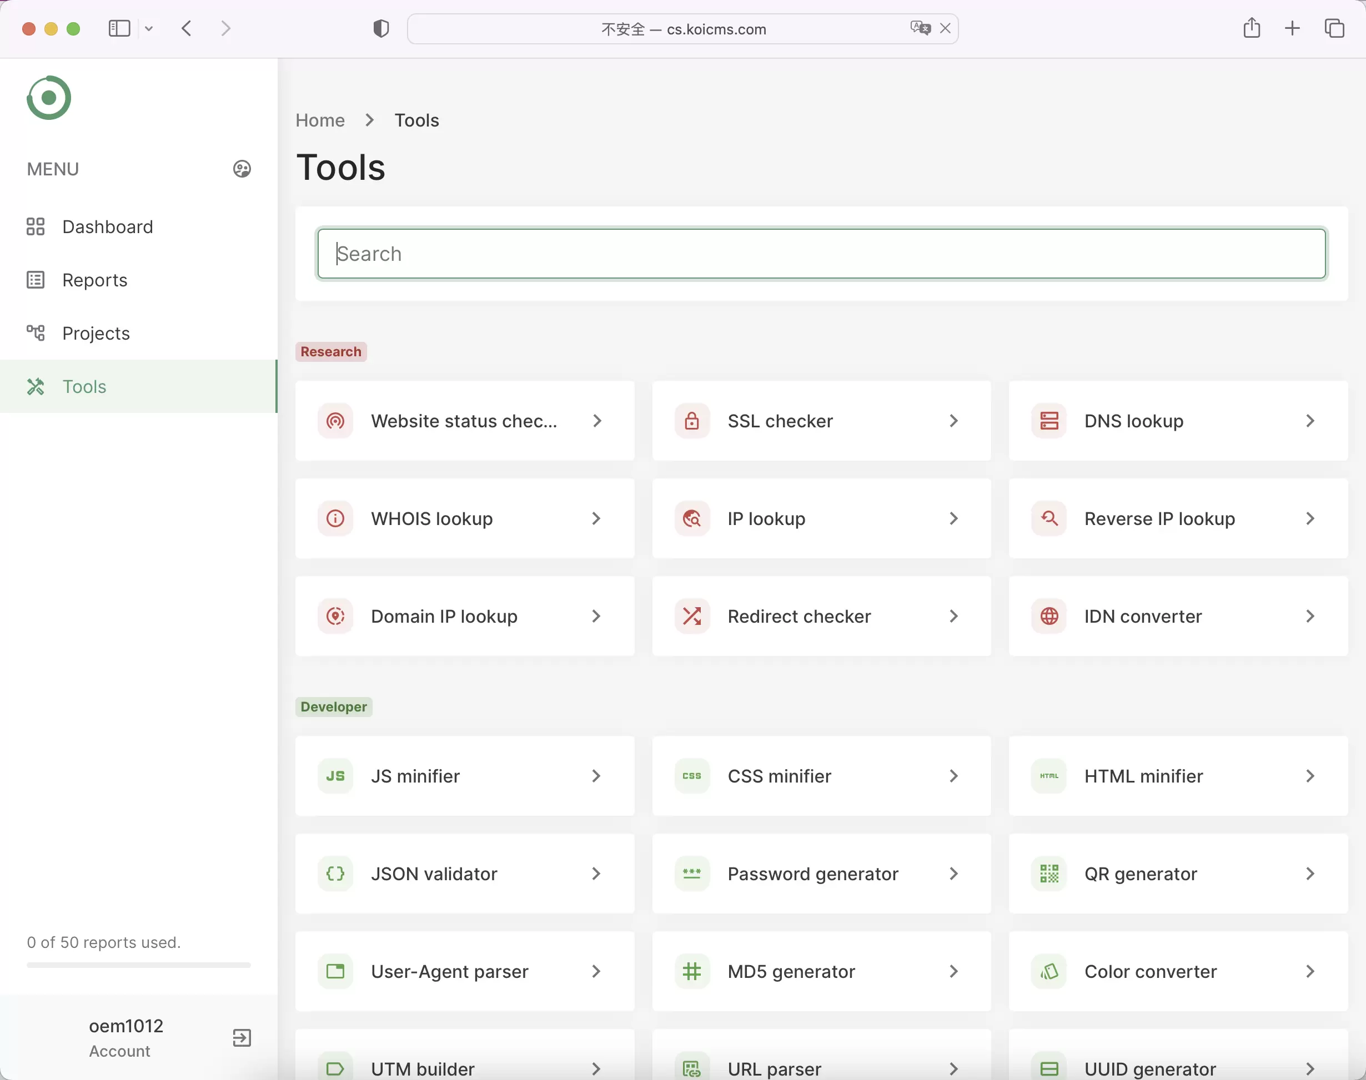This screenshot has width=1366, height=1080.
Task: Click the Tools breadcrumb text
Action: coord(417,120)
